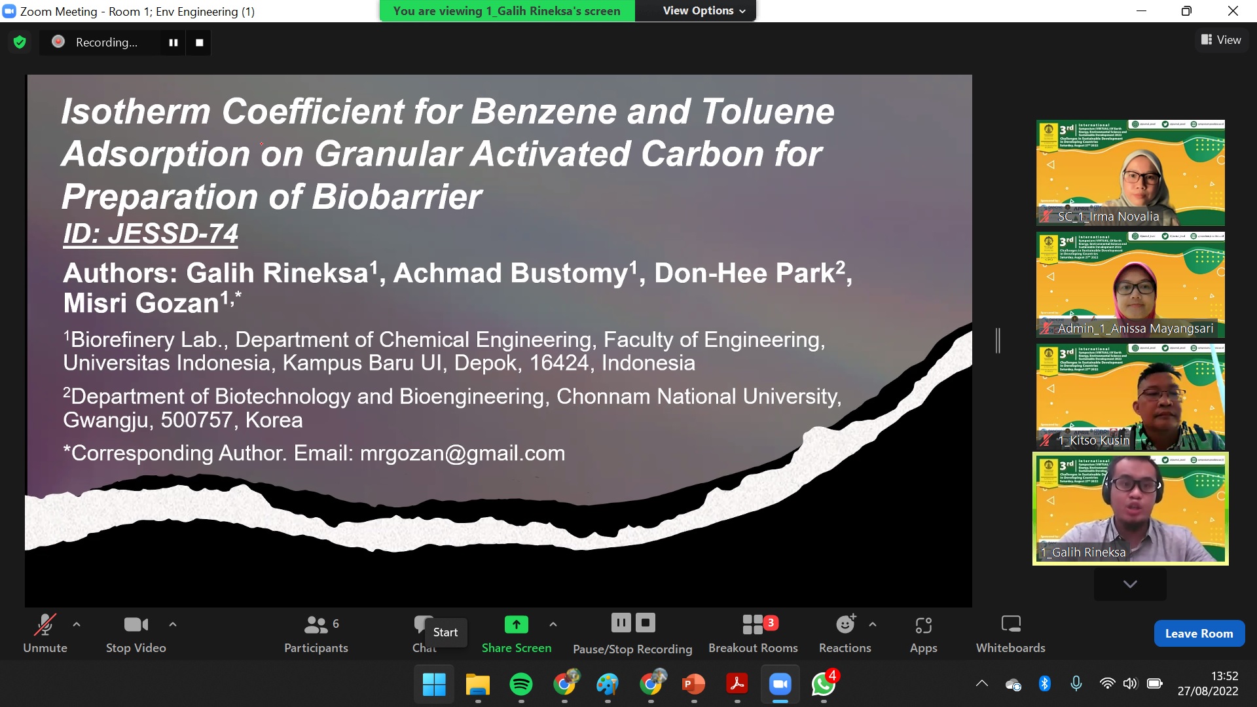Click the green Share Screen icon

click(516, 625)
